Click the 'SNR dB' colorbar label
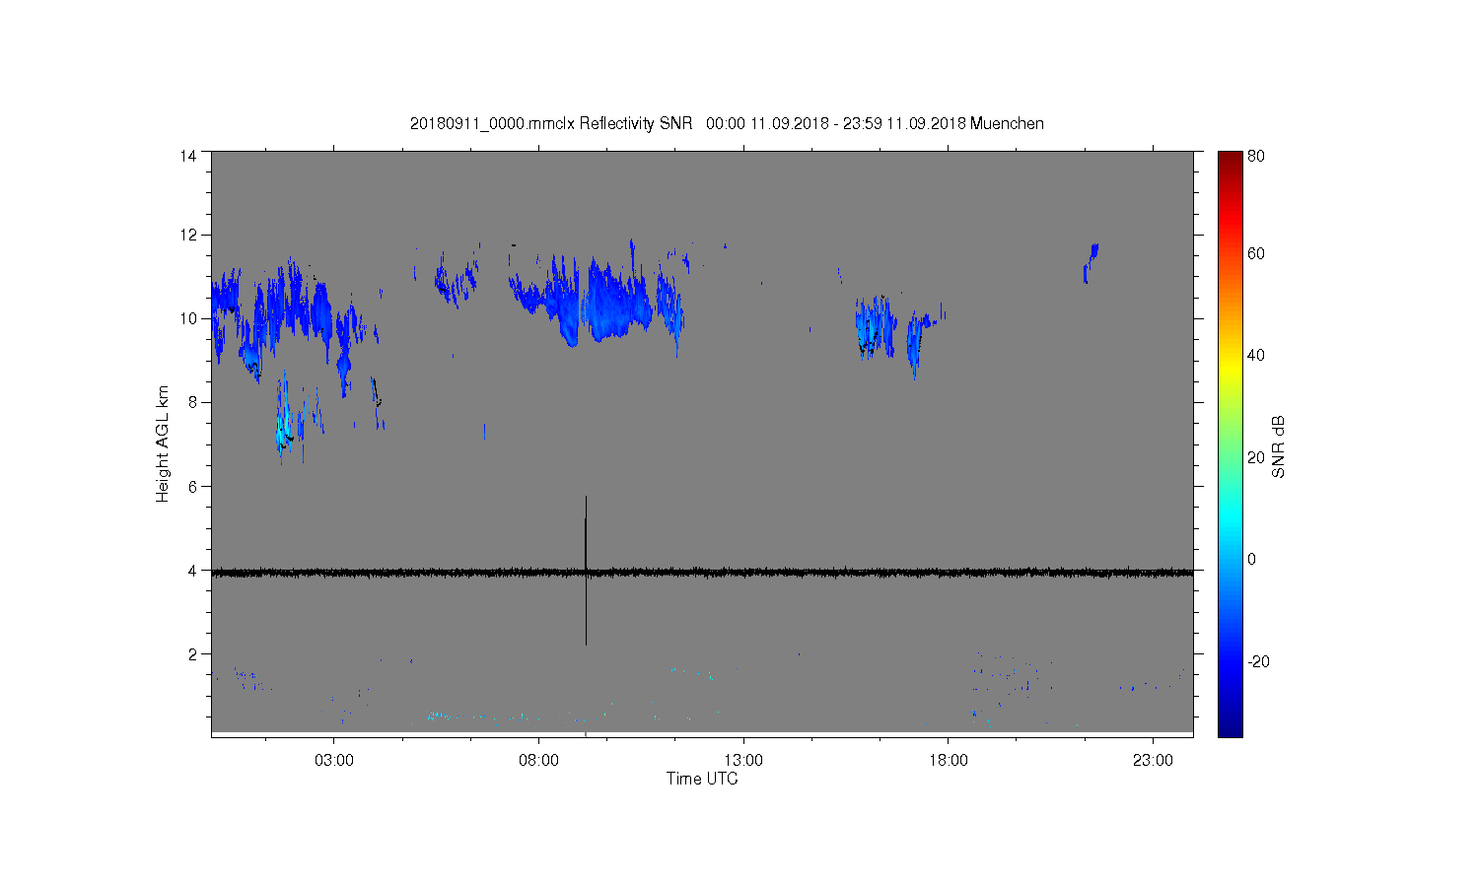1479x887 pixels. coord(1278,446)
